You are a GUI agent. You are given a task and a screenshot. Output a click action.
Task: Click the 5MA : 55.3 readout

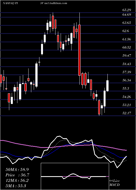16,186
